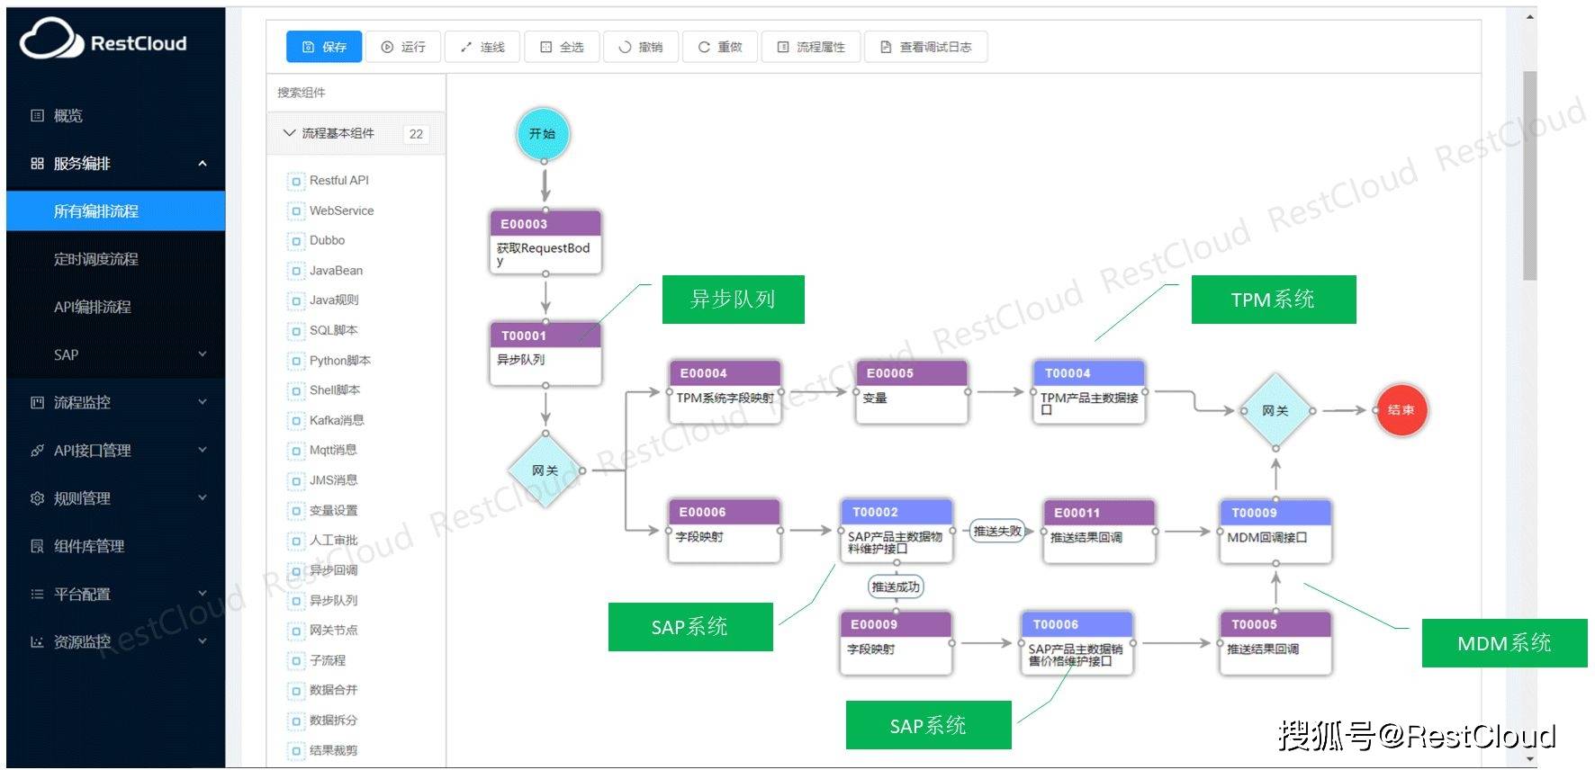Image resolution: width=1595 pixels, height=770 pixels.
Task: Expand the API接口管理 menu arrow
Action: (203, 450)
